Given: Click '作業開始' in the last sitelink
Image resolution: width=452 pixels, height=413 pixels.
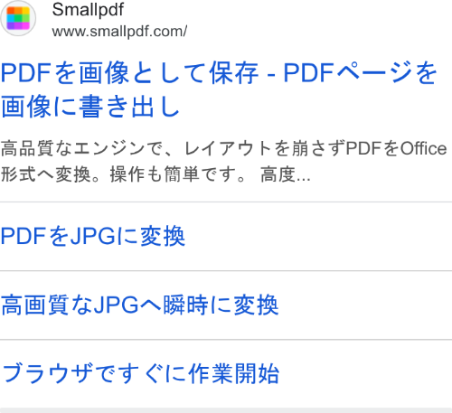Looking at the screenshot, I should pyautogui.click(x=234, y=373).
